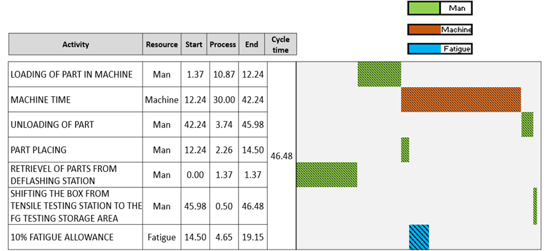Viewport: 546px width, 251px height.
Task: Click the Retrieval of Parts green bar
Action: click(327, 175)
